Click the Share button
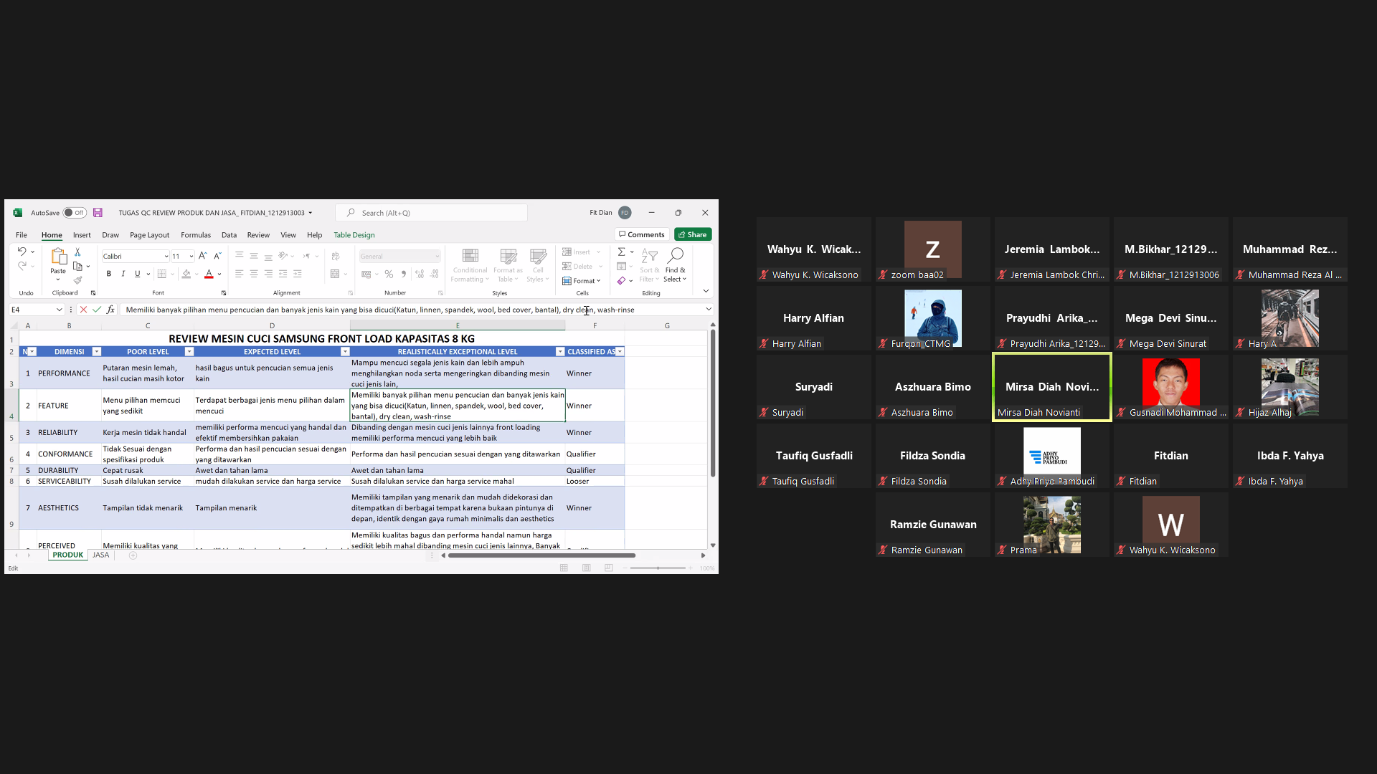Screen dimensions: 1377x774 pyautogui.click(x=693, y=234)
